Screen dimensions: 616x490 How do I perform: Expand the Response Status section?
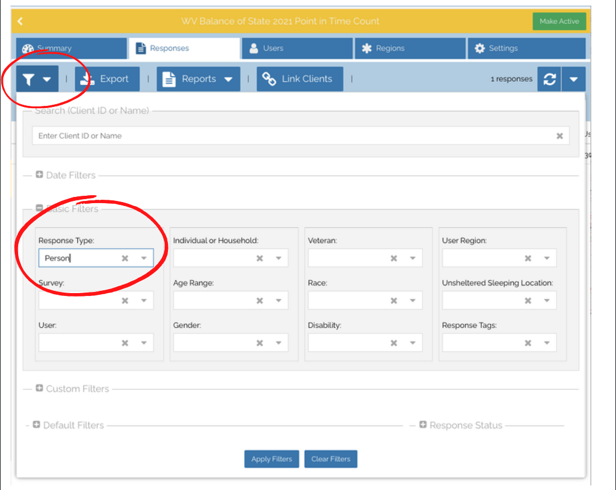click(x=423, y=425)
